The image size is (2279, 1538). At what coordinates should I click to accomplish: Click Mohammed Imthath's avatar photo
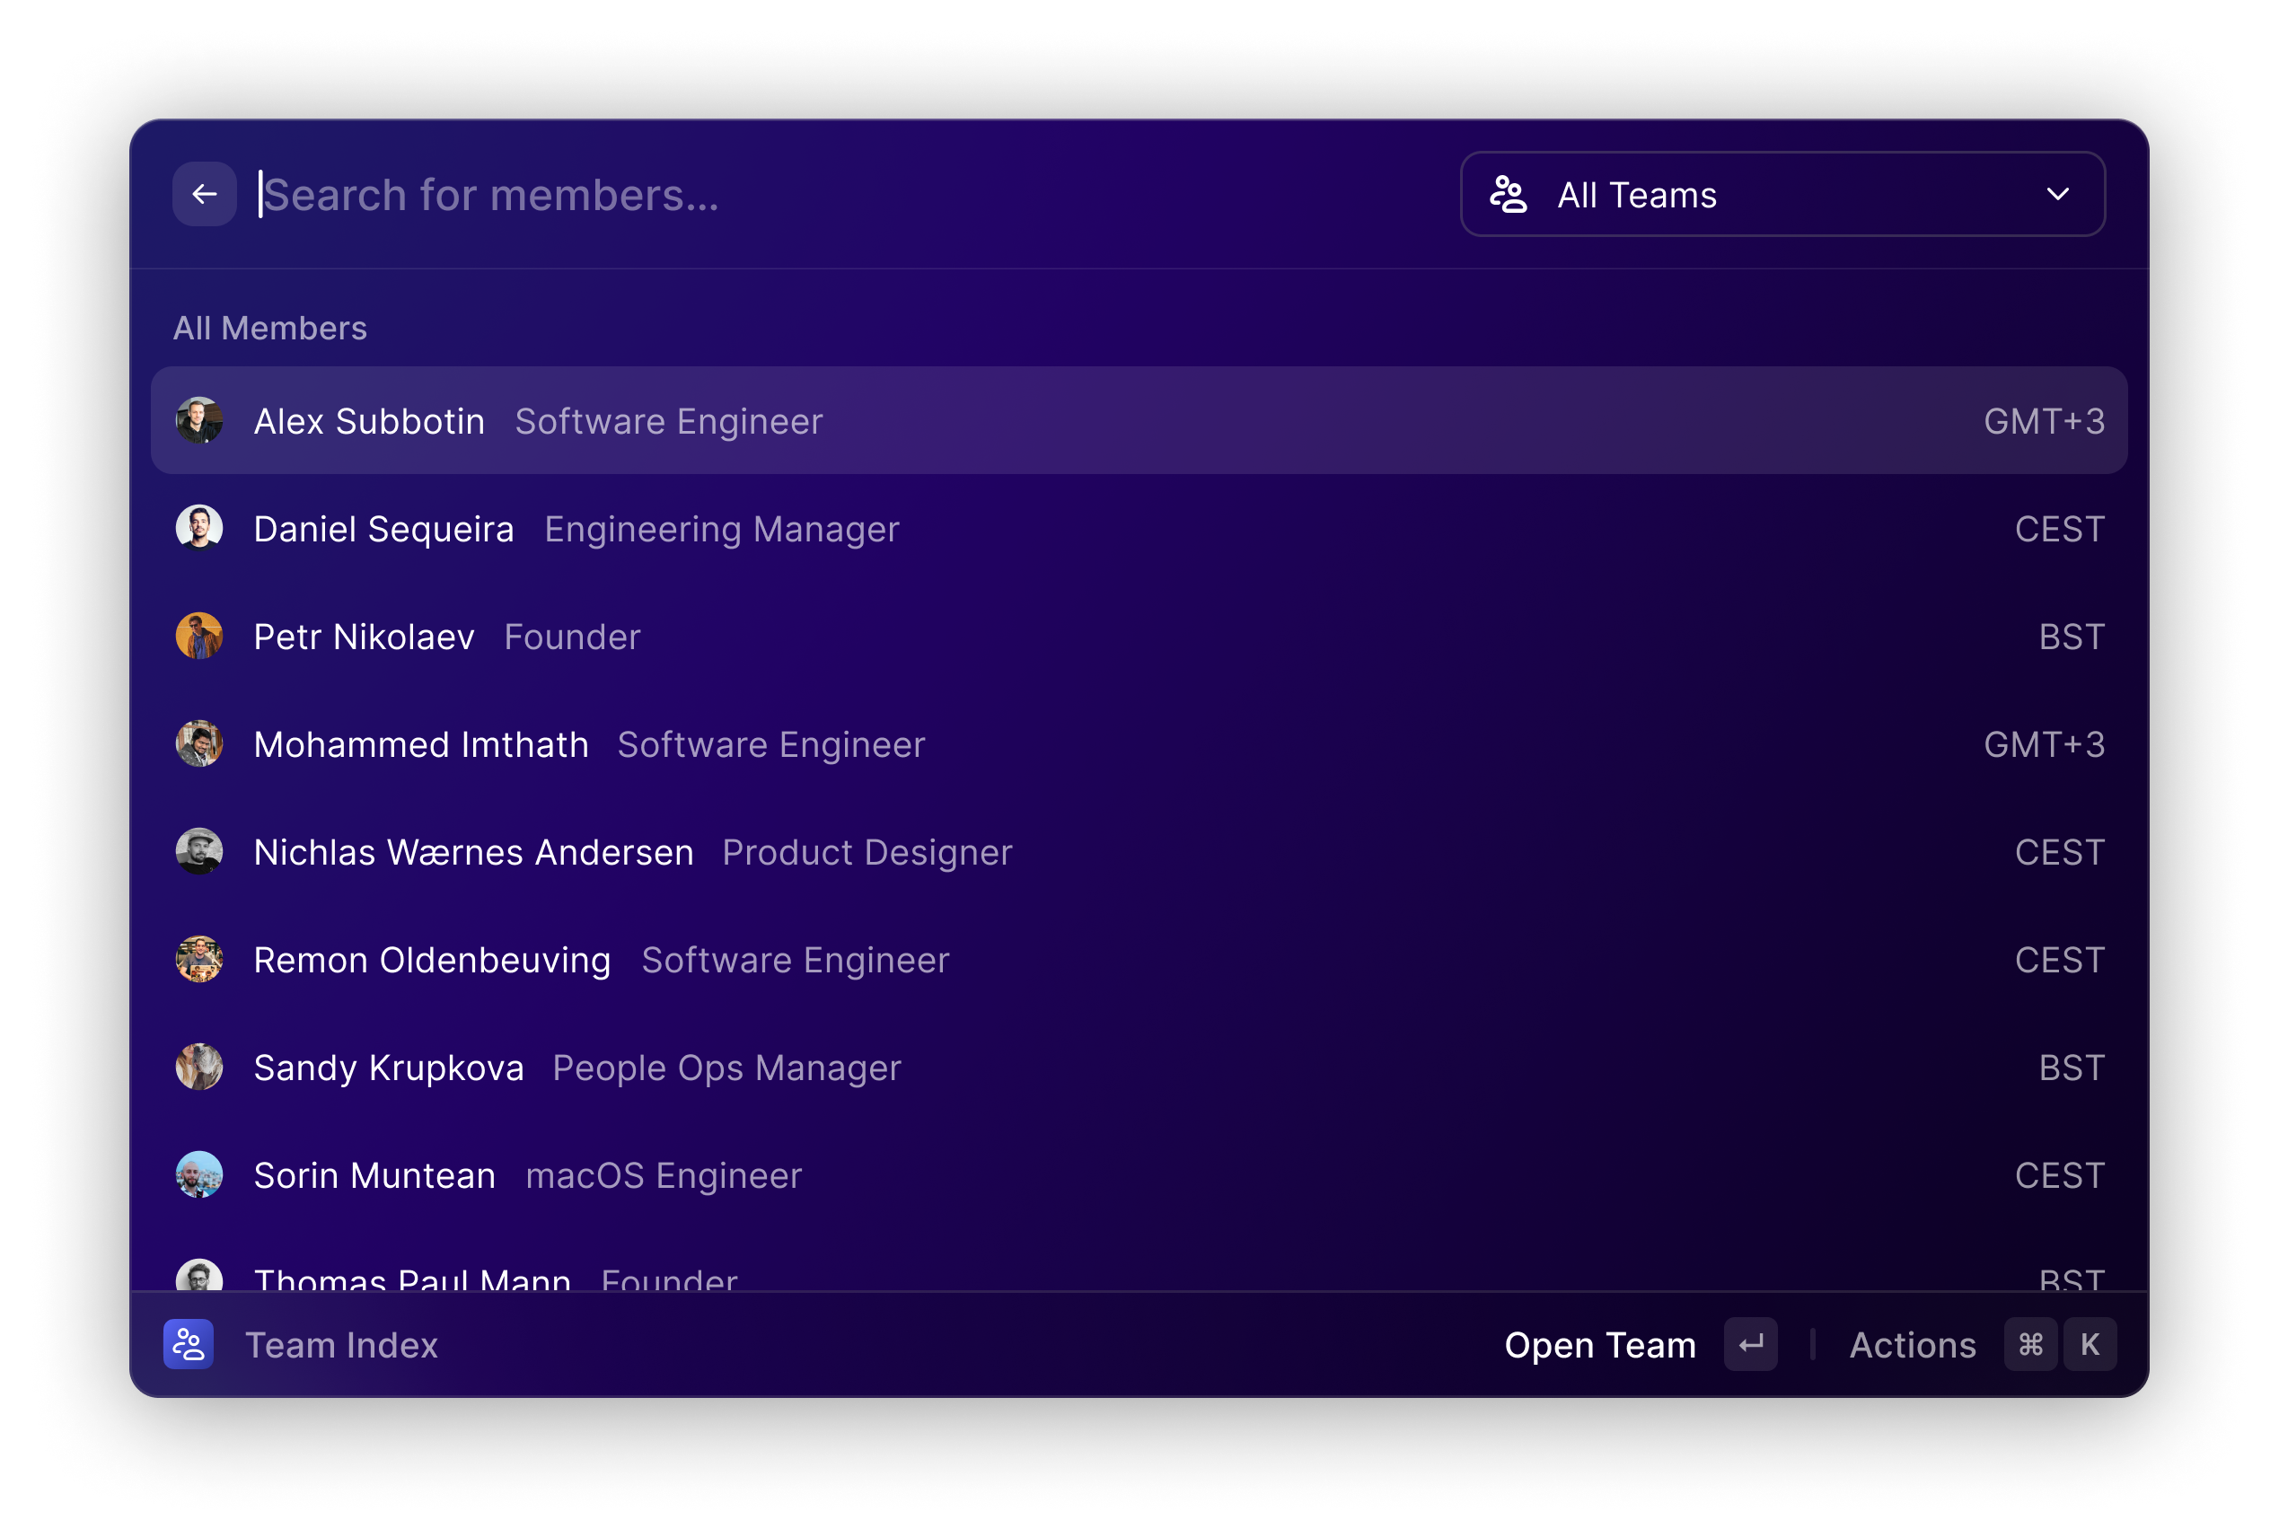[x=200, y=743]
